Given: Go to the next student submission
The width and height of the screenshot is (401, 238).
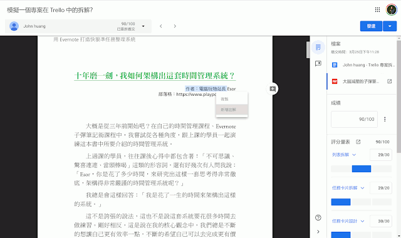Looking at the screenshot, I should (x=175, y=26).
